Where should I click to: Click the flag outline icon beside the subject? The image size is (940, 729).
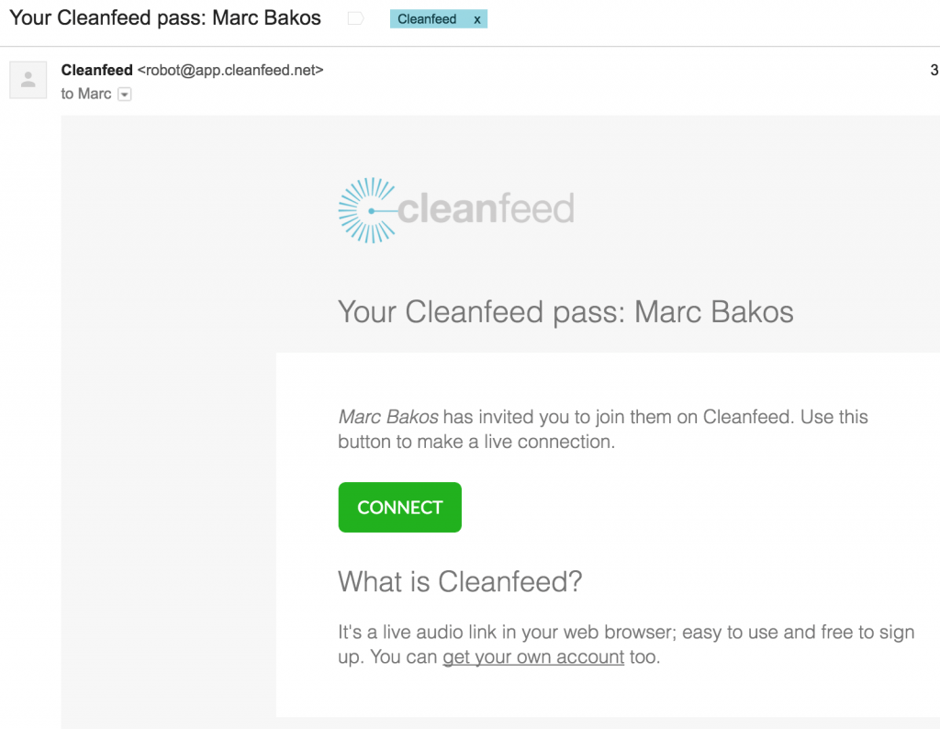355,17
